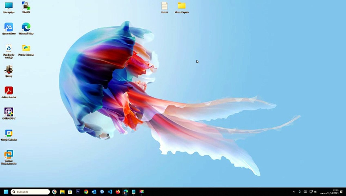The height and width of the screenshot is (196, 346).
Task: Launch Firefox from the taskbar
Action: 118,192
